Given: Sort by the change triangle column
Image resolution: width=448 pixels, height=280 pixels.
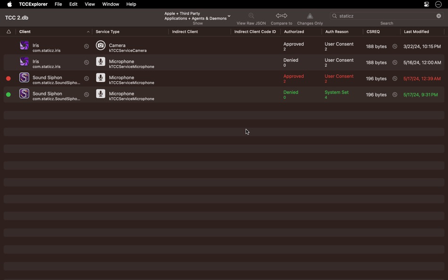Looking at the screenshot, I should click(8, 32).
